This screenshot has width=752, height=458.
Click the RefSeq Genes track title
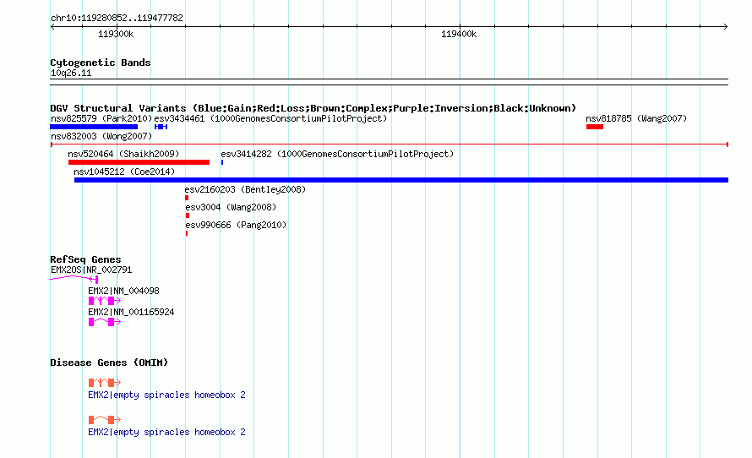click(x=85, y=259)
